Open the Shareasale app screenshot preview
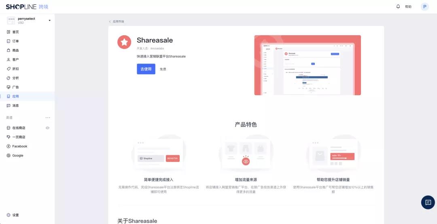This screenshot has height=224, width=437. click(x=308, y=65)
